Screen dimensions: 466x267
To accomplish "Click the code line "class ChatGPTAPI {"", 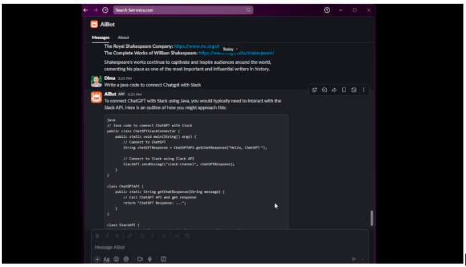I will pyautogui.click(x=125, y=186).
